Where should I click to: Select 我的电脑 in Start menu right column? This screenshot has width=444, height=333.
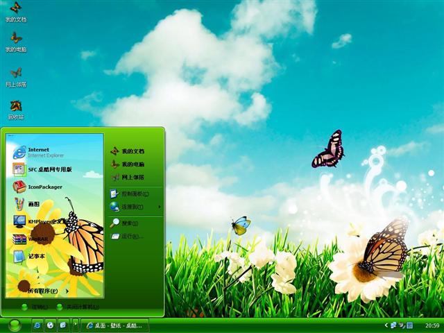tap(128, 164)
